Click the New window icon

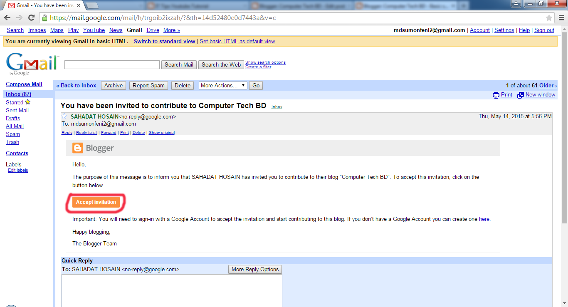[x=521, y=95]
